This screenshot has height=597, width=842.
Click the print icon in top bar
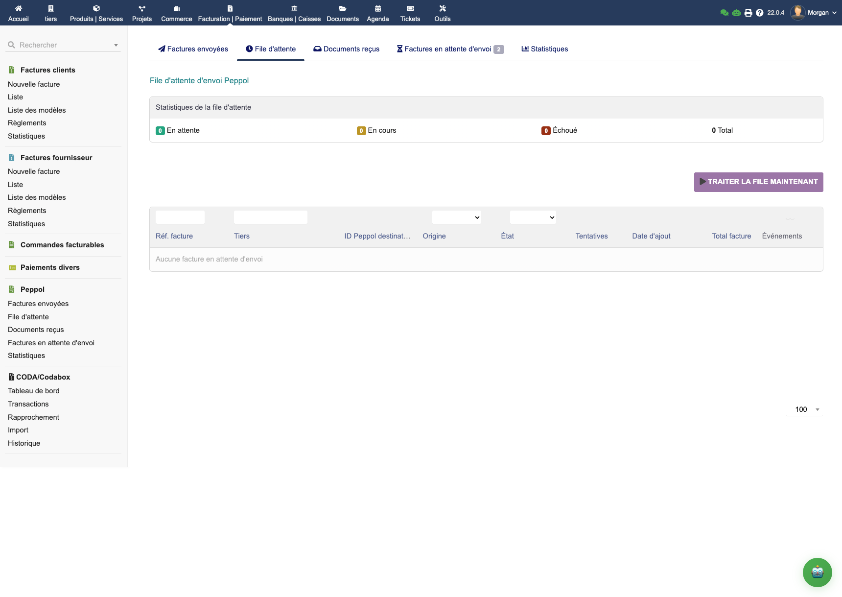click(748, 13)
